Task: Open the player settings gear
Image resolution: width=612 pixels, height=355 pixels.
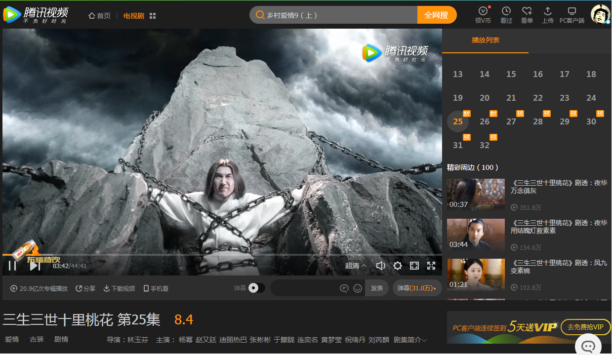Action: [398, 266]
